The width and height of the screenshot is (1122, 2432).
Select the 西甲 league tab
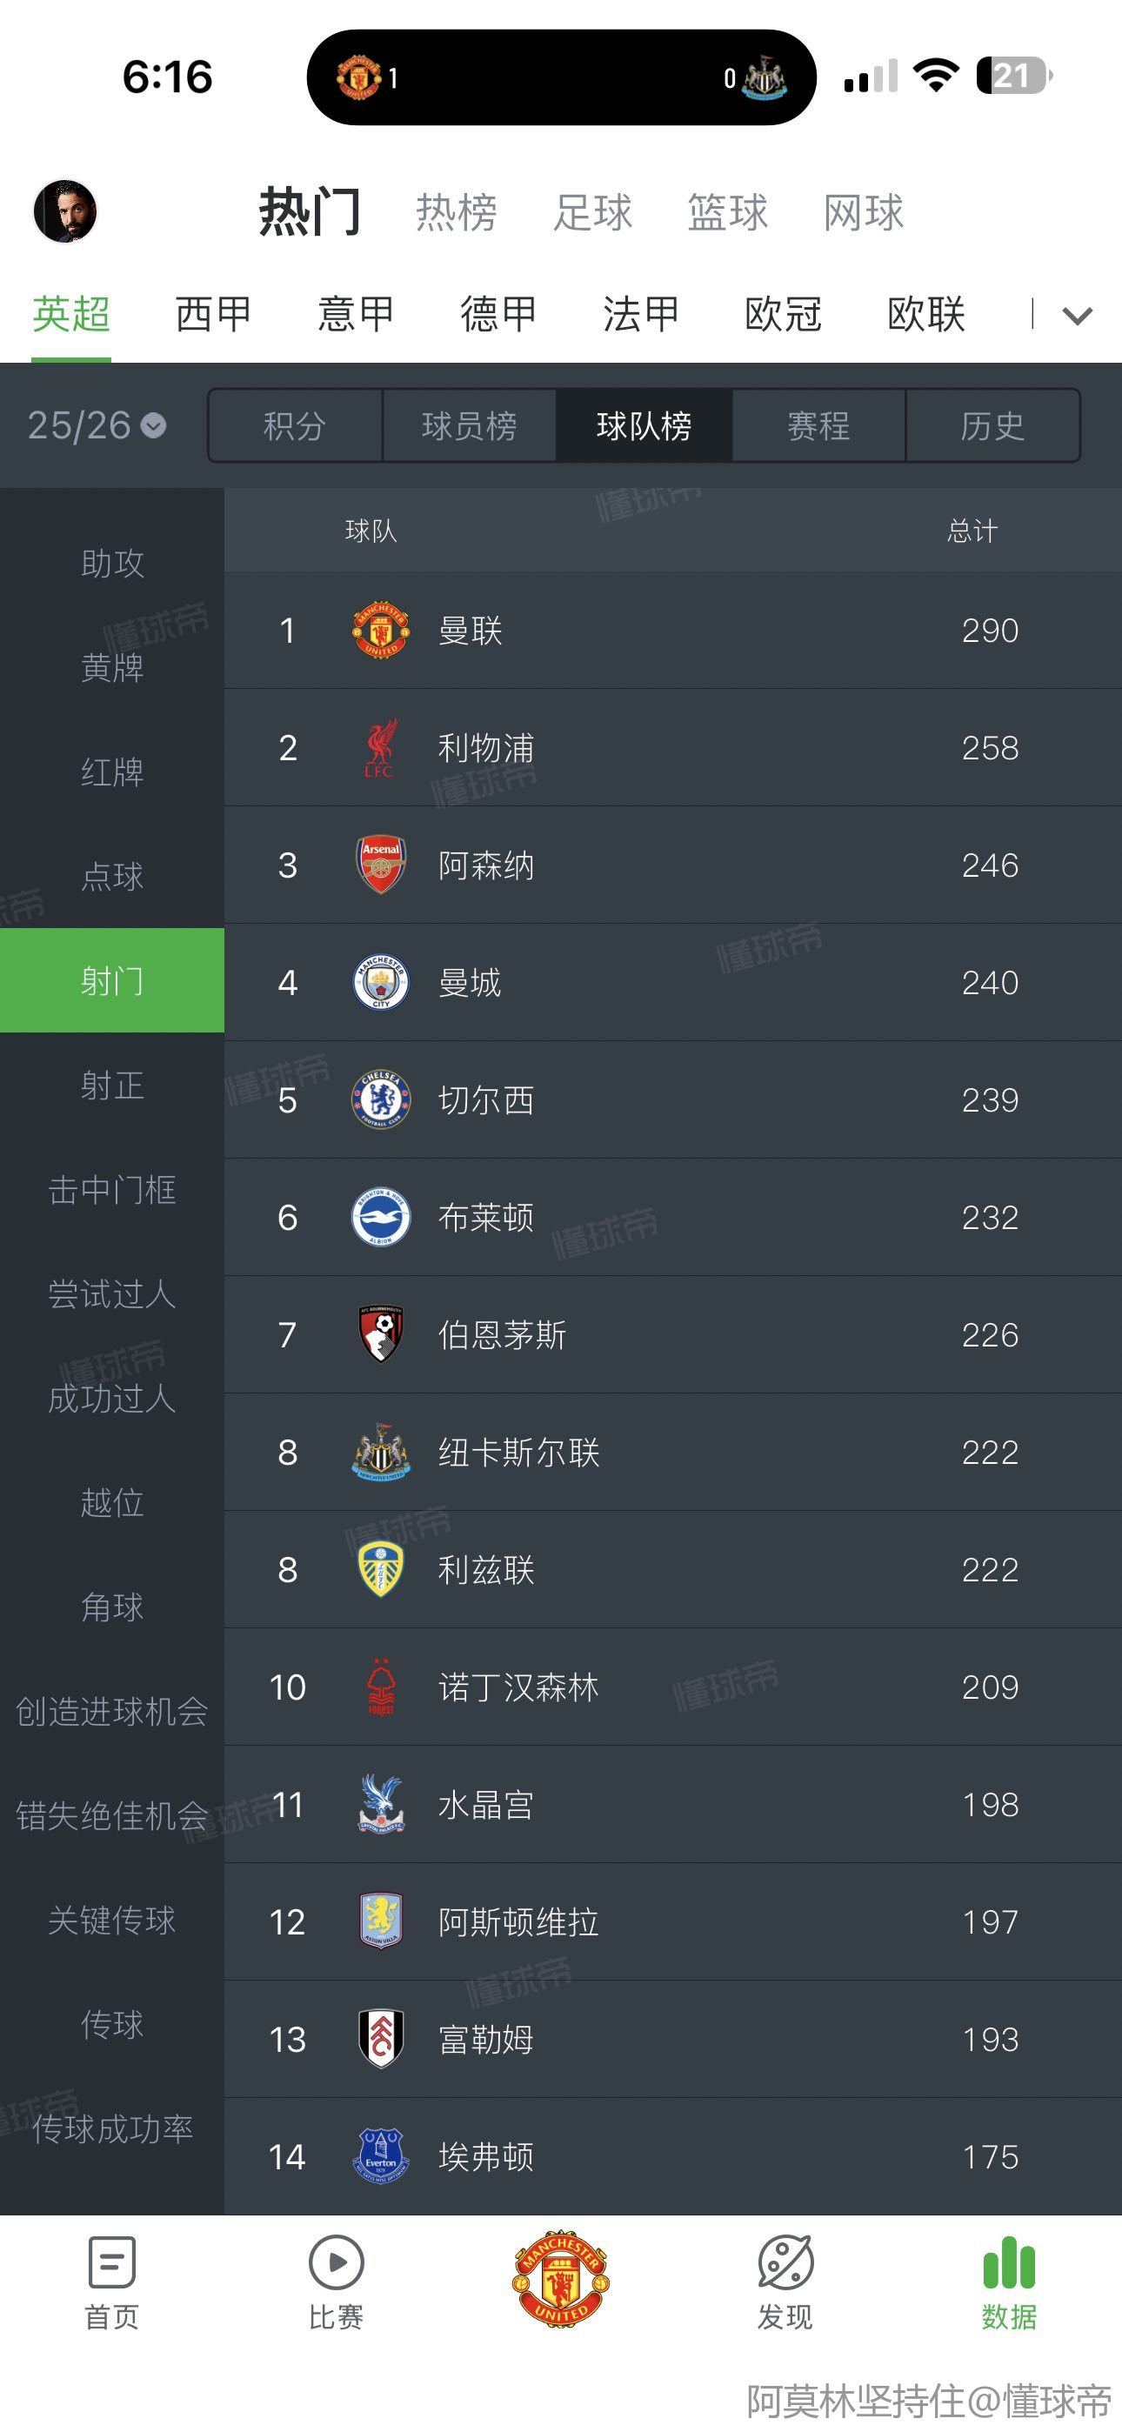pos(213,314)
